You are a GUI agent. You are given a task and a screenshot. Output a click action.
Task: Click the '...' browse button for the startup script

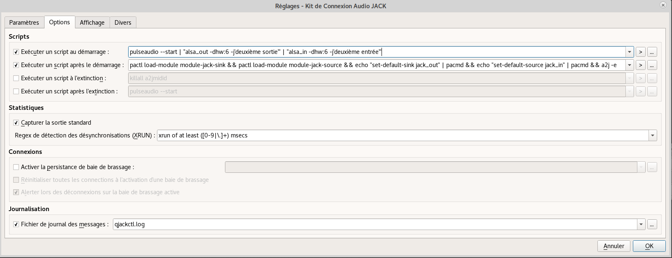(652, 52)
